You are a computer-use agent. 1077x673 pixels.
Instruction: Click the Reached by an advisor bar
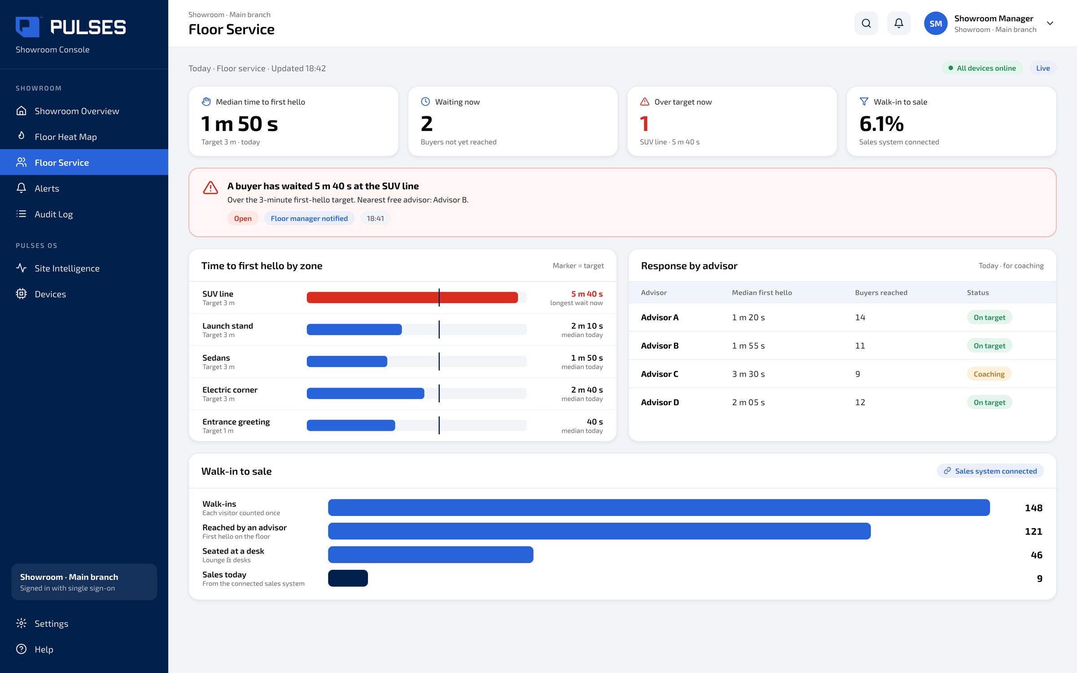pyautogui.click(x=599, y=531)
